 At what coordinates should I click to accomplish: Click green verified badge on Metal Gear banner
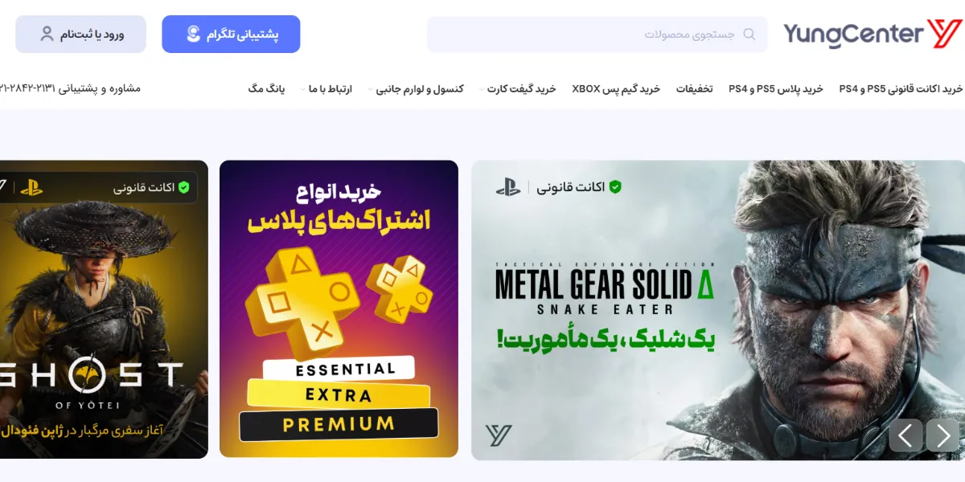point(615,187)
